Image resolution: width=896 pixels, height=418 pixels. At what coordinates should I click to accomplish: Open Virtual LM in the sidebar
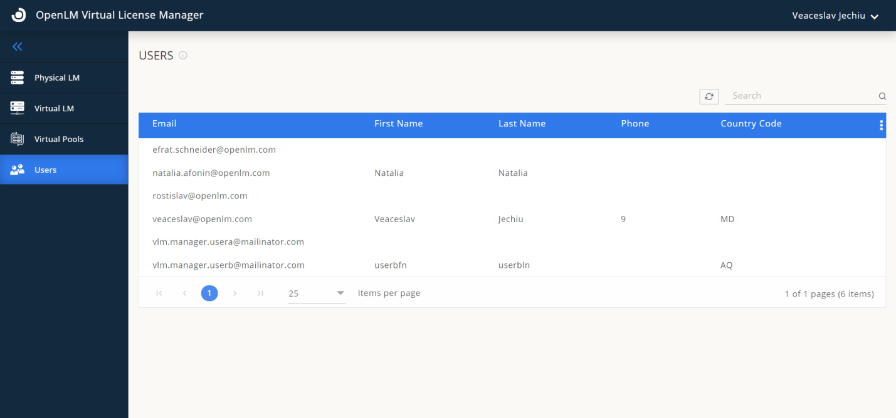[x=54, y=109]
